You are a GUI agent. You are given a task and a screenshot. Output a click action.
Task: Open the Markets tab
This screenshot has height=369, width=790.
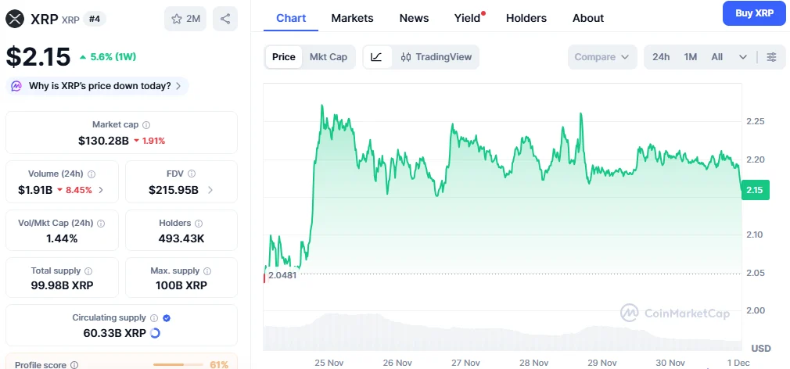pos(352,18)
